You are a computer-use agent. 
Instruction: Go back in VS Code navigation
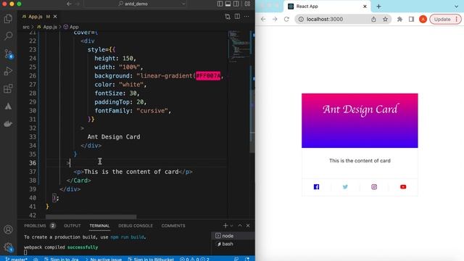(69, 4)
